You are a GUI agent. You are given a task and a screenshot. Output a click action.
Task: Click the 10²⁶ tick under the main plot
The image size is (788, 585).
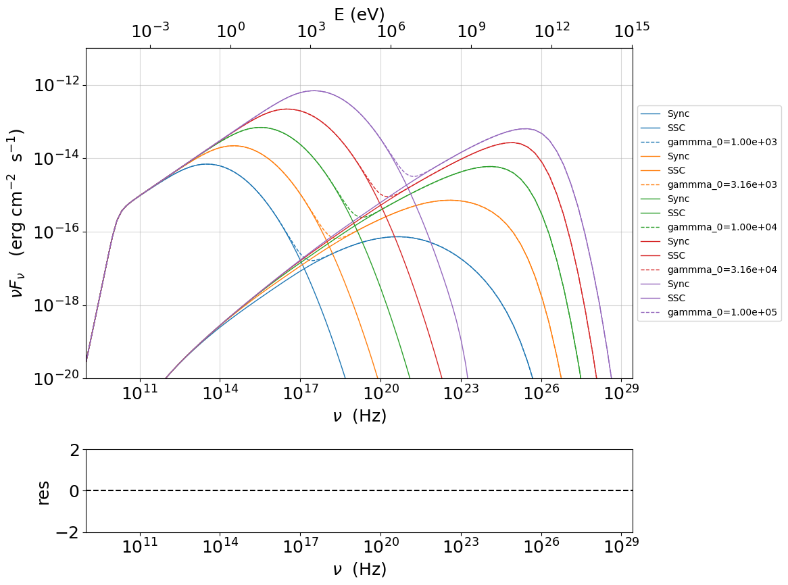541,392
